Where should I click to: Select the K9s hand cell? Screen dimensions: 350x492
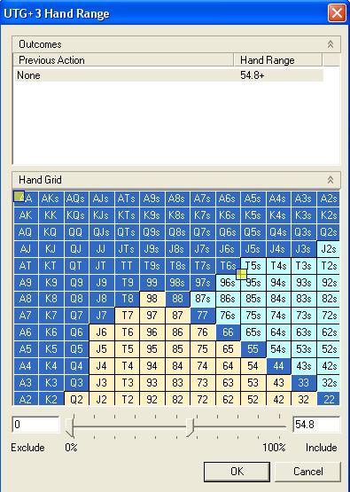click(x=152, y=215)
